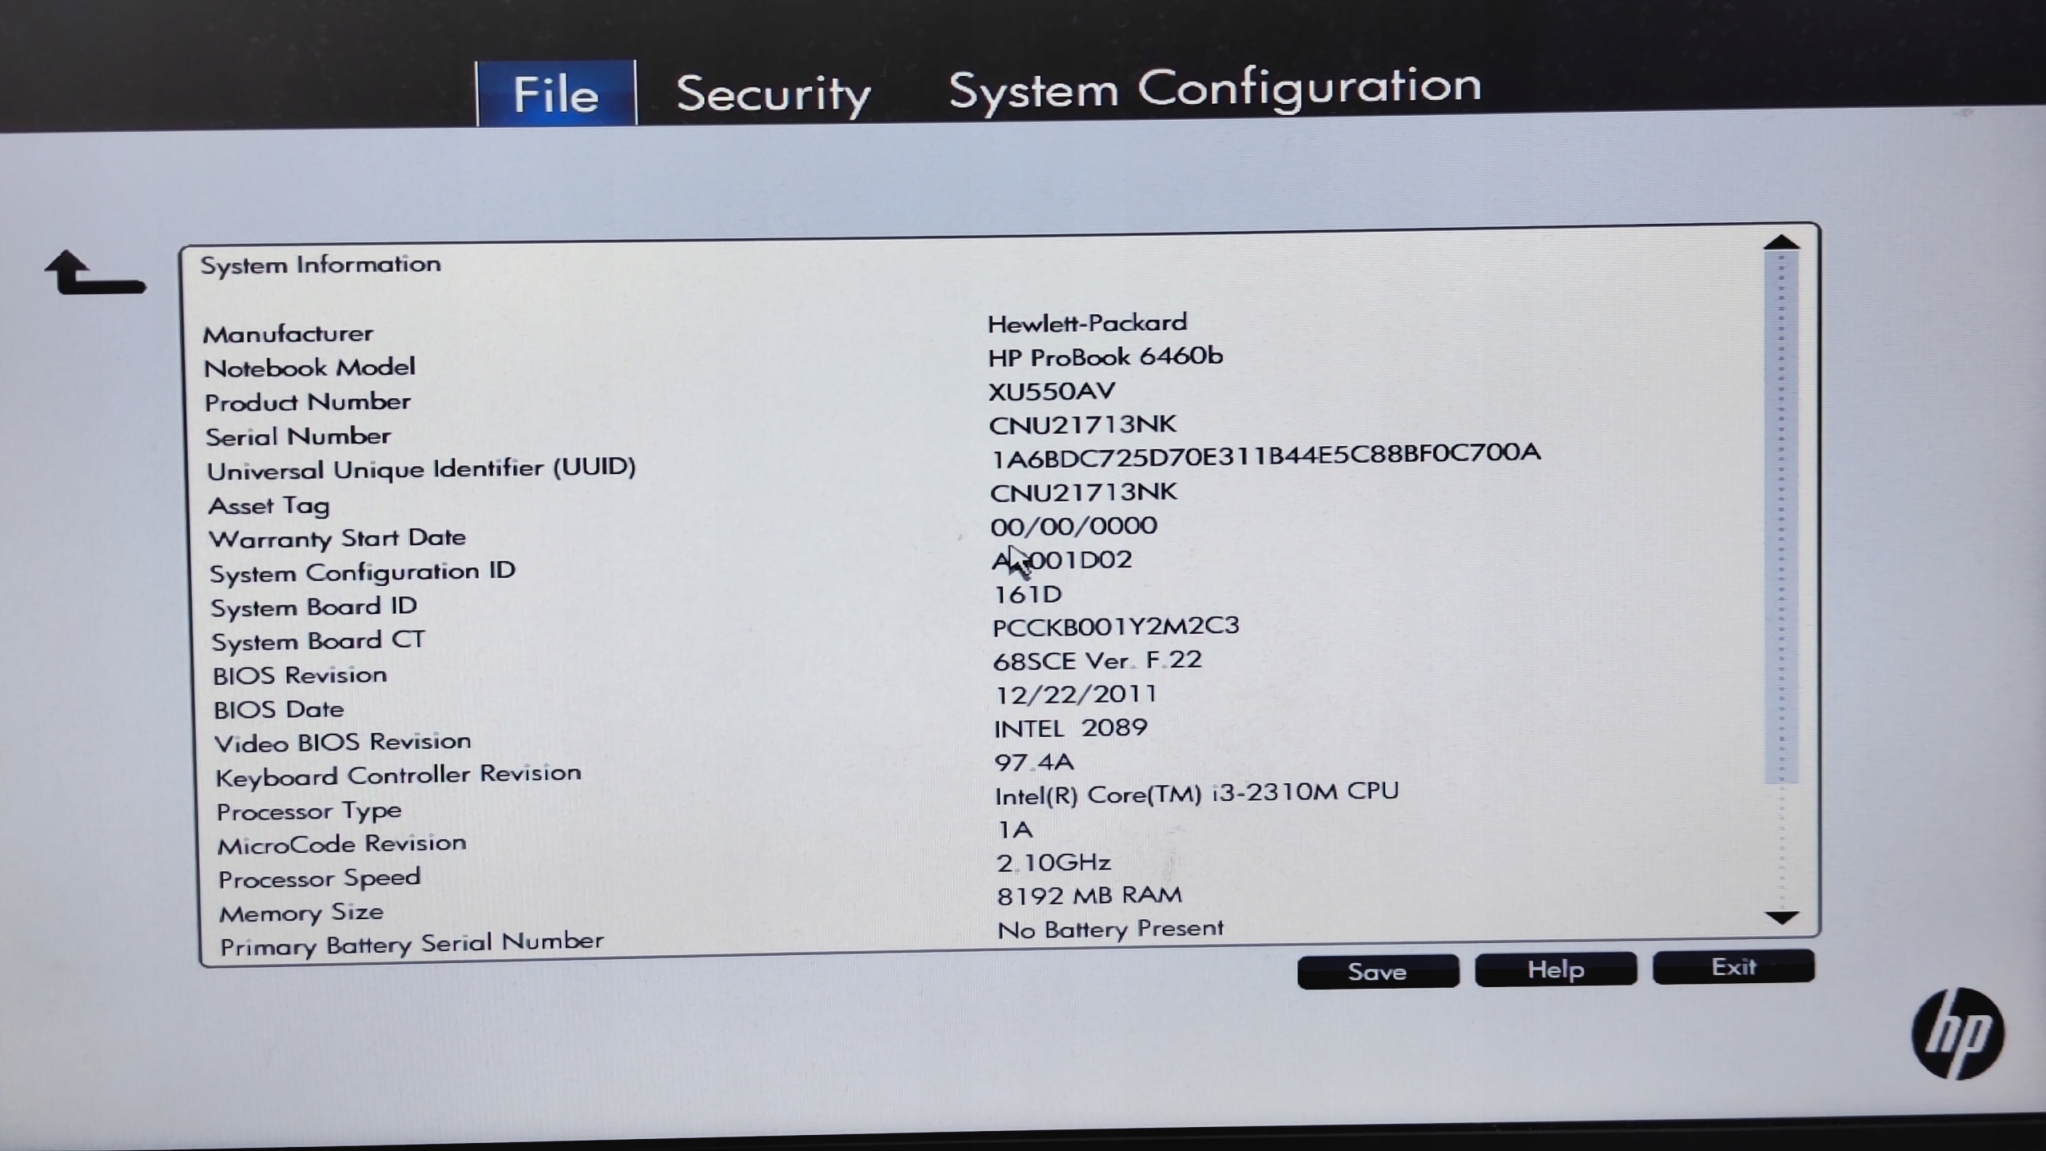Select the 12/22/2011 BIOS date
The height and width of the screenshot is (1151, 2046).
[1076, 695]
